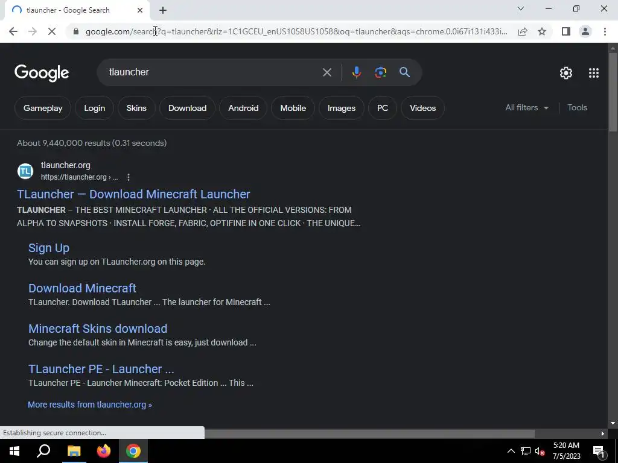Filter results by Login

point(95,108)
